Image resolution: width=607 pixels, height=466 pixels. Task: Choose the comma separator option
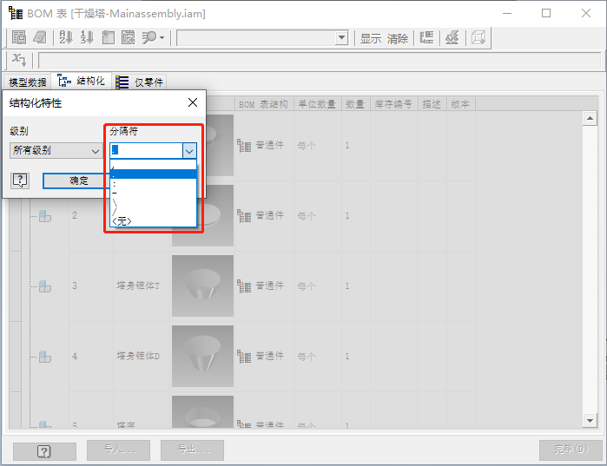[x=154, y=166]
